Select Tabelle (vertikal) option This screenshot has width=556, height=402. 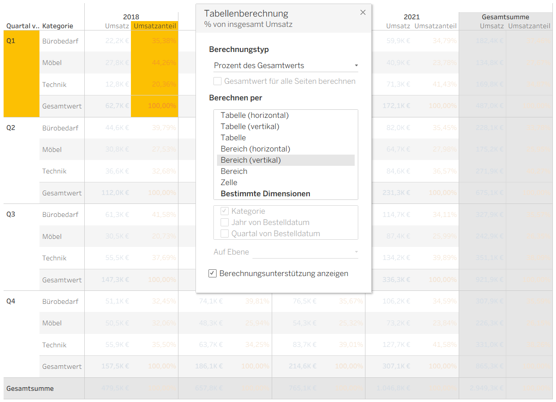pyautogui.click(x=250, y=126)
